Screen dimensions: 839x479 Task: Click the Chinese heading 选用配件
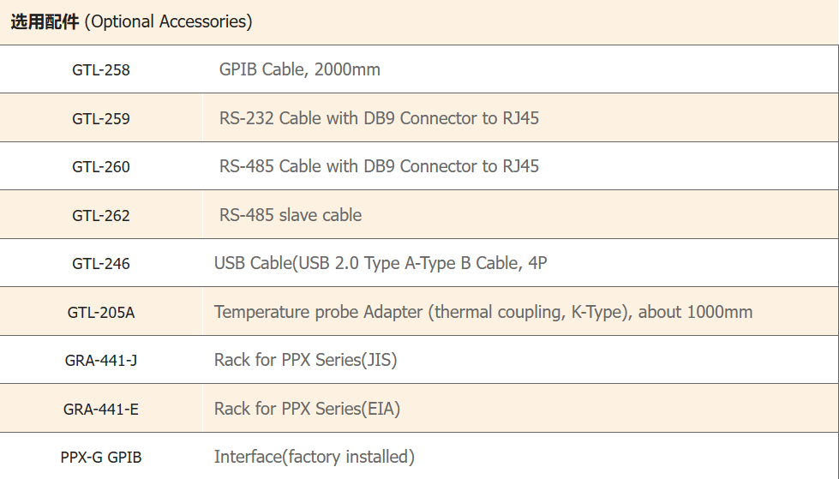[x=45, y=21]
